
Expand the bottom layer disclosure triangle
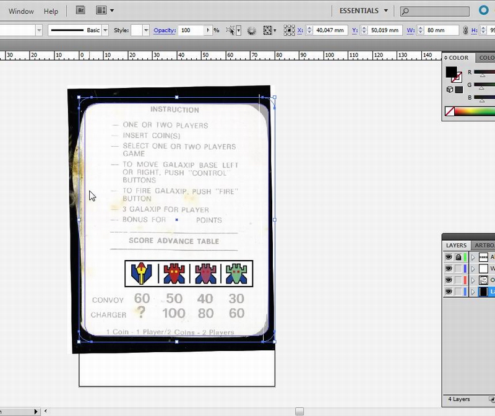tap(473, 292)
